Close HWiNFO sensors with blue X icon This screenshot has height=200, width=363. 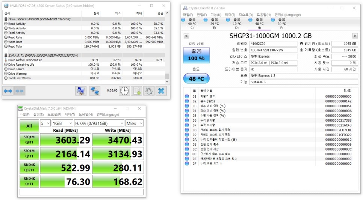pyautogui.click(x=161, y=91)
